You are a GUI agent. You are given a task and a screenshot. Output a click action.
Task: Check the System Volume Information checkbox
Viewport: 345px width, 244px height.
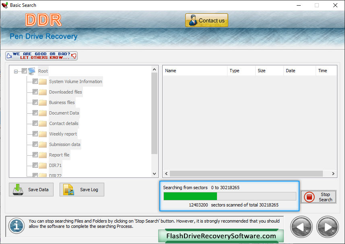click(35, 81)
